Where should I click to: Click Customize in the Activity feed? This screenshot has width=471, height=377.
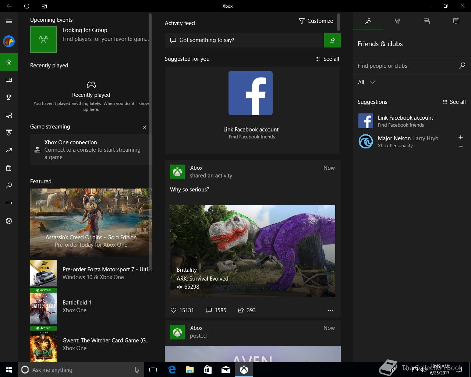point(316,21)
